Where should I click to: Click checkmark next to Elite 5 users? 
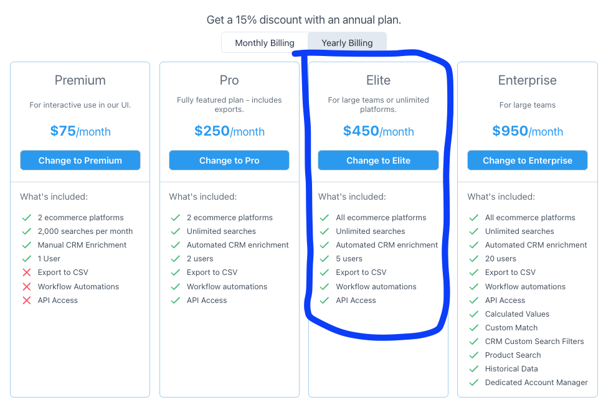325,259
